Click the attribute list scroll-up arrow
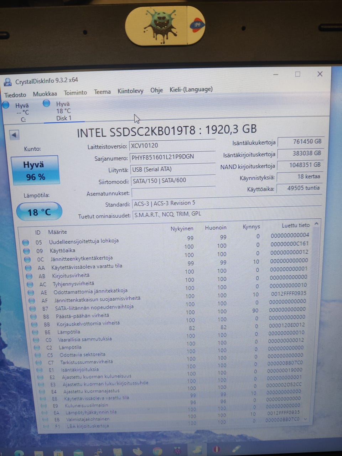This screenshot has width=342, height=456. click(x=316, y=224)
